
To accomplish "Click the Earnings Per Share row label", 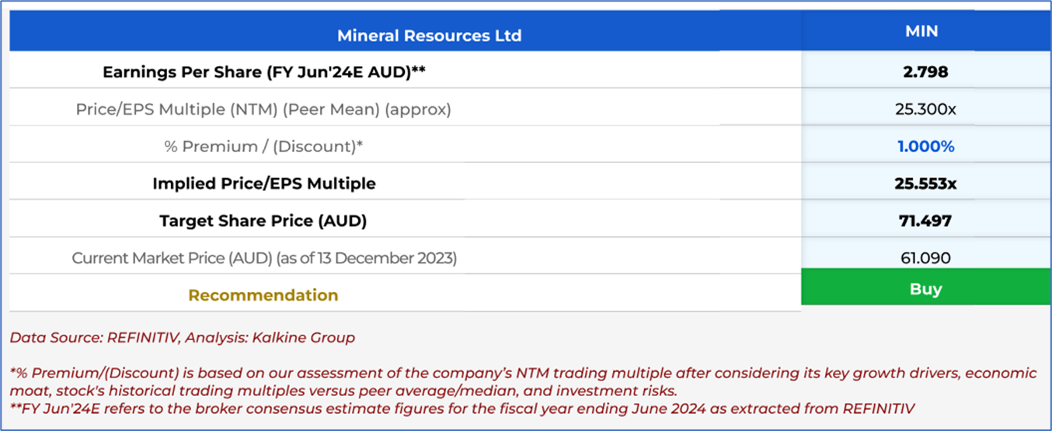I will coord(264,72).
